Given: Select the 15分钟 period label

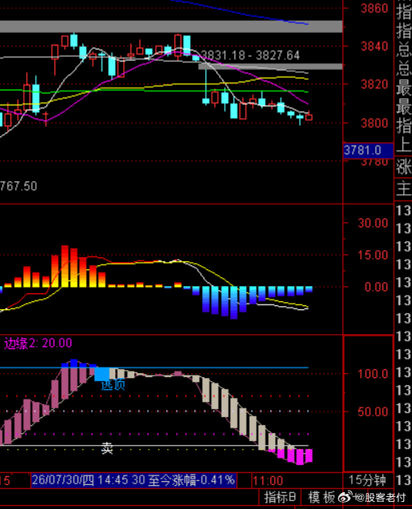Looking at the screenshot, I should click(367, 480).
